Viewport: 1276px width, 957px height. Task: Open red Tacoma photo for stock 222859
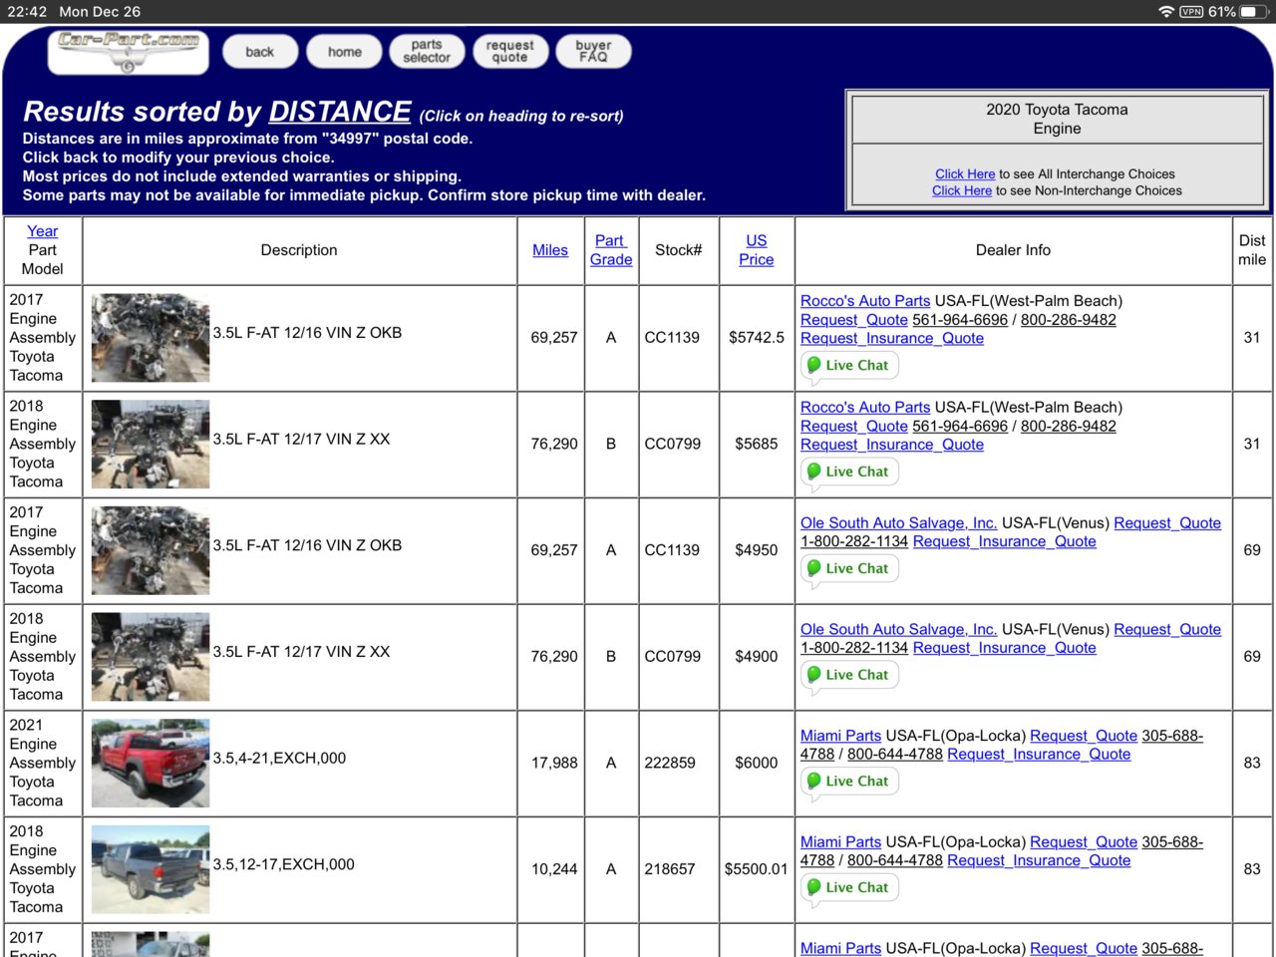pyautogui.click(x=151, y=764)
